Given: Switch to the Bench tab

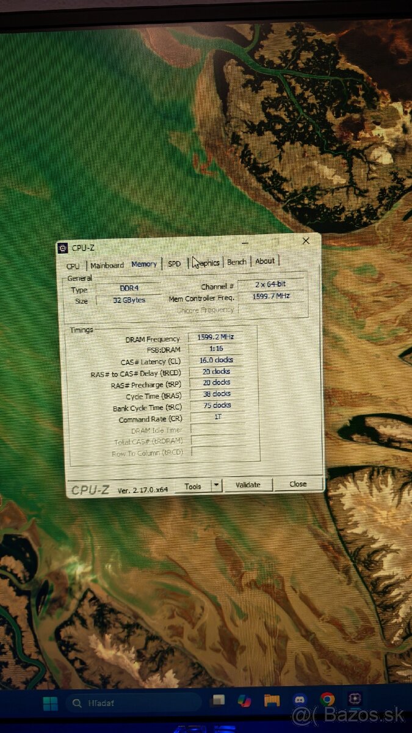Looking at the screenshot, I should click(x=237, y=261).
